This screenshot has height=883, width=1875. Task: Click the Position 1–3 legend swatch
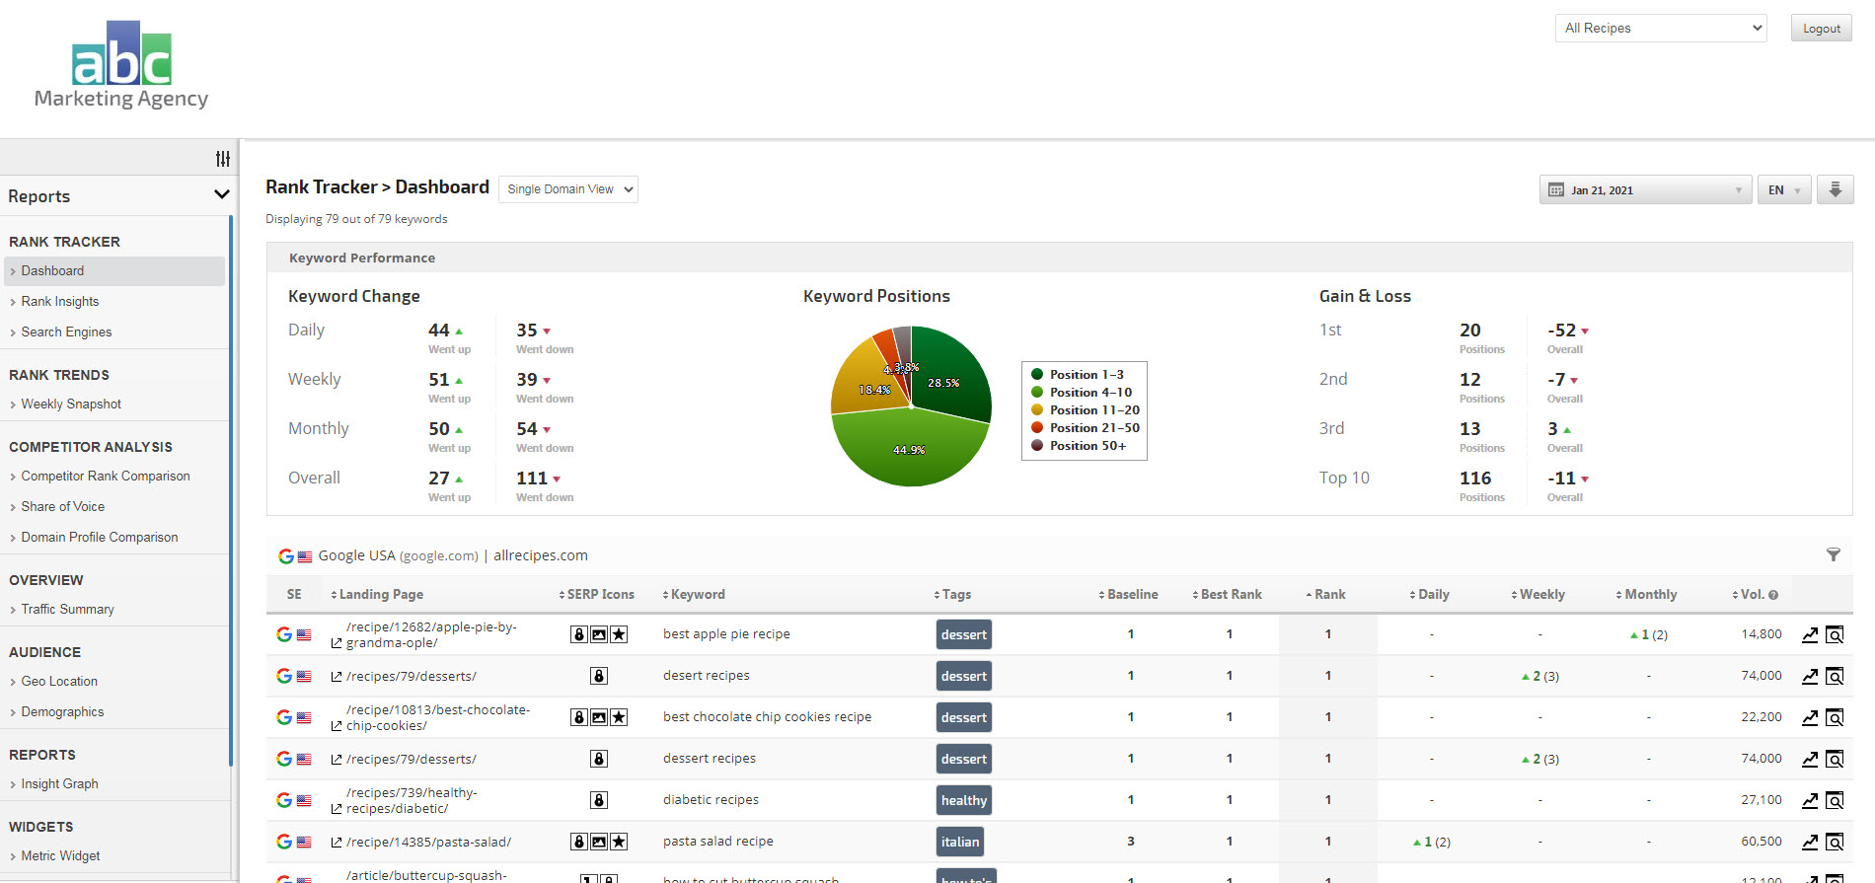1037,375
